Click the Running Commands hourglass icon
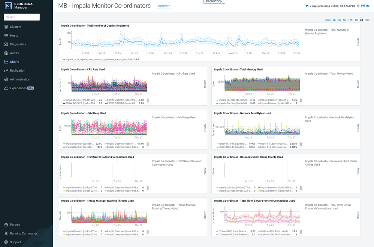The height and width of the screenshot is (247, 374). [6, 234]
